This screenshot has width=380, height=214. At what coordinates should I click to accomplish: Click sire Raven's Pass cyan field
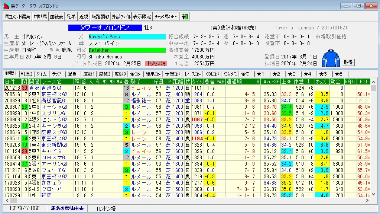point(127,37)
